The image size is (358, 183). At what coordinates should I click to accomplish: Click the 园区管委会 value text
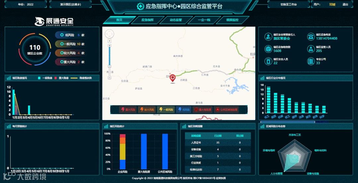point(281,38)
